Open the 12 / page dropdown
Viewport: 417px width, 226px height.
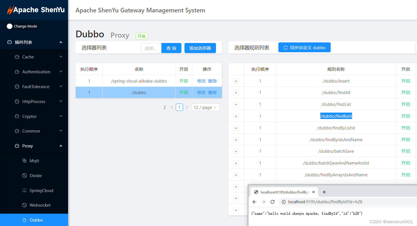[x=205, y=107]
